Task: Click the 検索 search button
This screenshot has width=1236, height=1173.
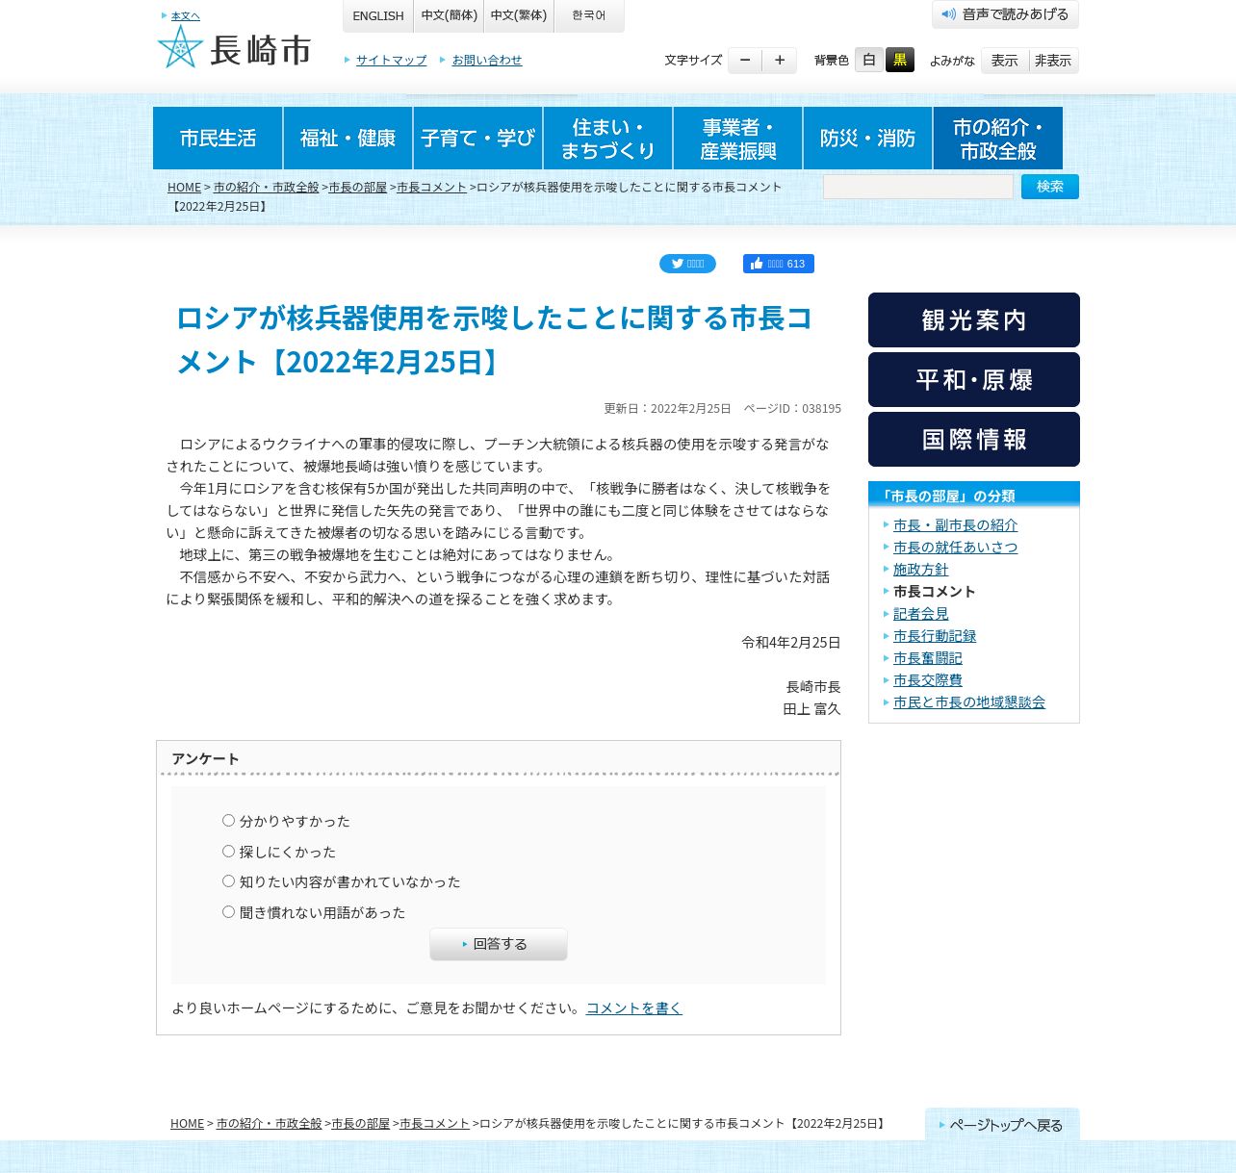Action: pos(1050,187)
